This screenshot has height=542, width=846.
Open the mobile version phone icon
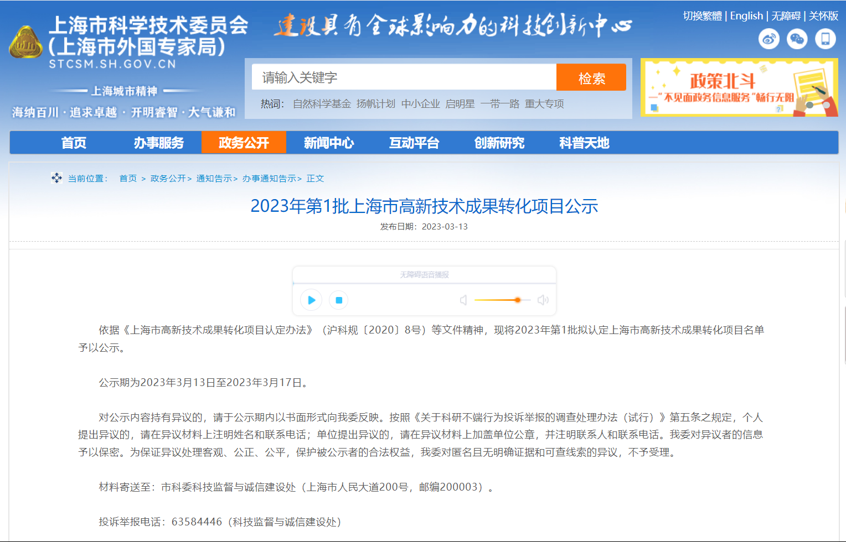tap(825, 39)
